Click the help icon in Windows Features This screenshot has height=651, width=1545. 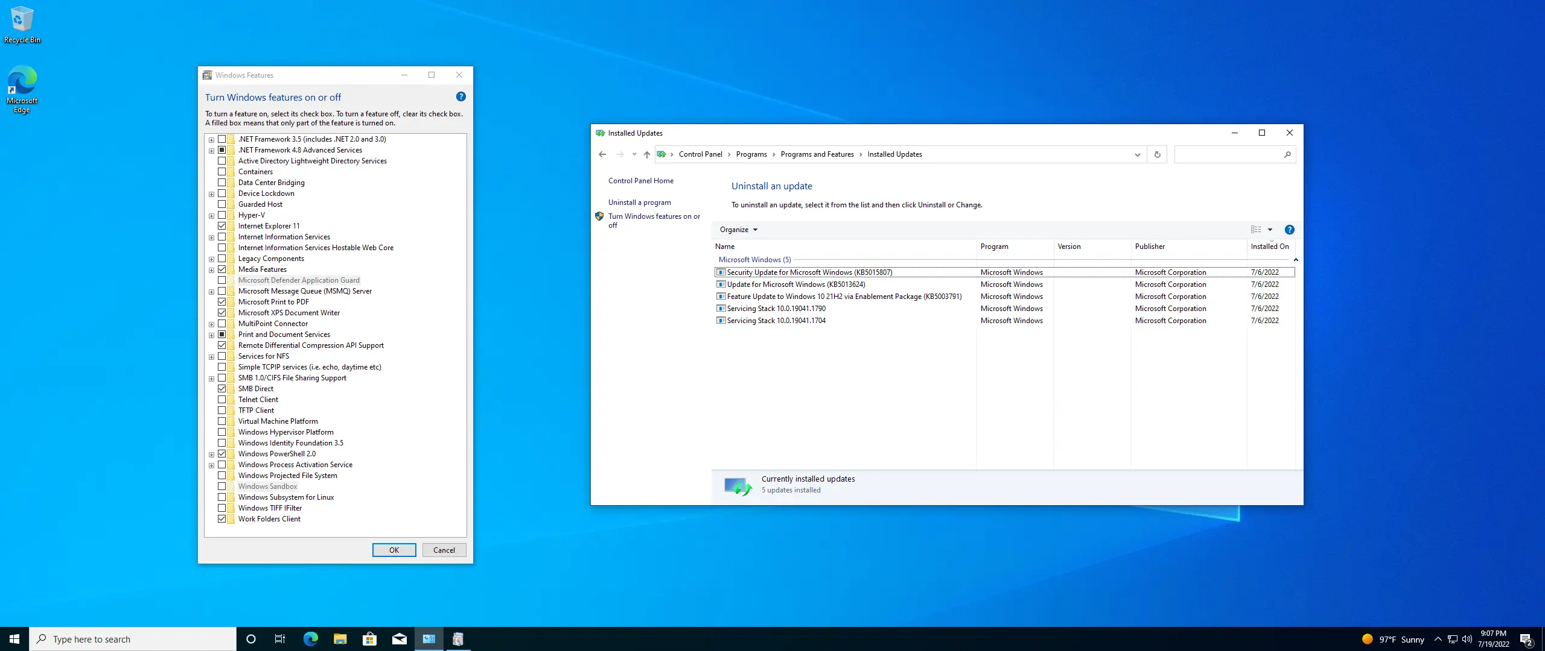pyautogui.click(x=460, y=96)
